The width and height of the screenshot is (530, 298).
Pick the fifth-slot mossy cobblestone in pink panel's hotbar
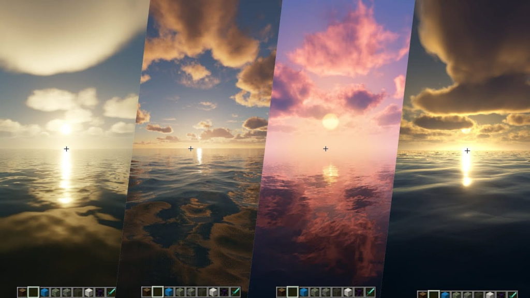(x=326, y=292)
